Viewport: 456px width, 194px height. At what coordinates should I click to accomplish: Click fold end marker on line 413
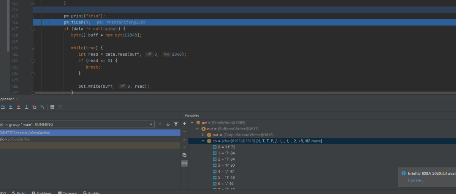[33, 3]
